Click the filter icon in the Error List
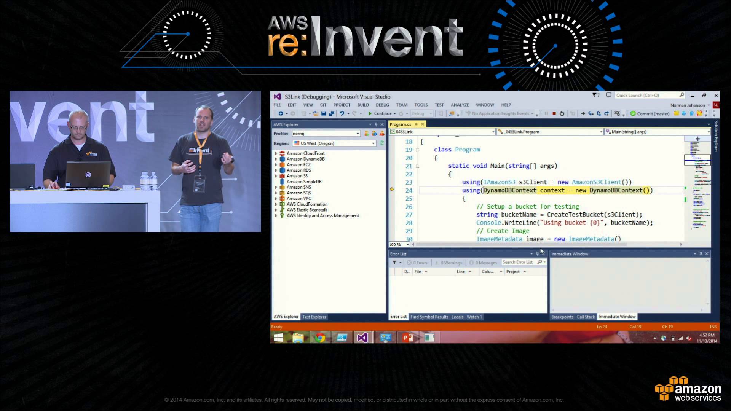Image resolution: width=731 pixels, height=411 pixels. 394,263
